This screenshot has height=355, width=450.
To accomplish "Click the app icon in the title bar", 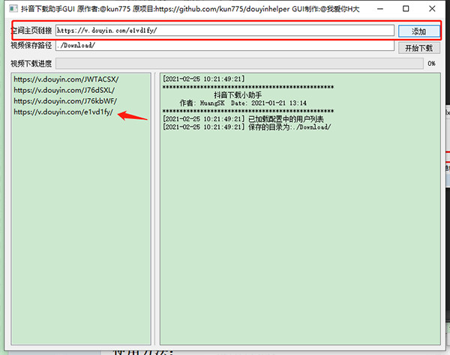I will pyautogui.click(x=9, y=8).
